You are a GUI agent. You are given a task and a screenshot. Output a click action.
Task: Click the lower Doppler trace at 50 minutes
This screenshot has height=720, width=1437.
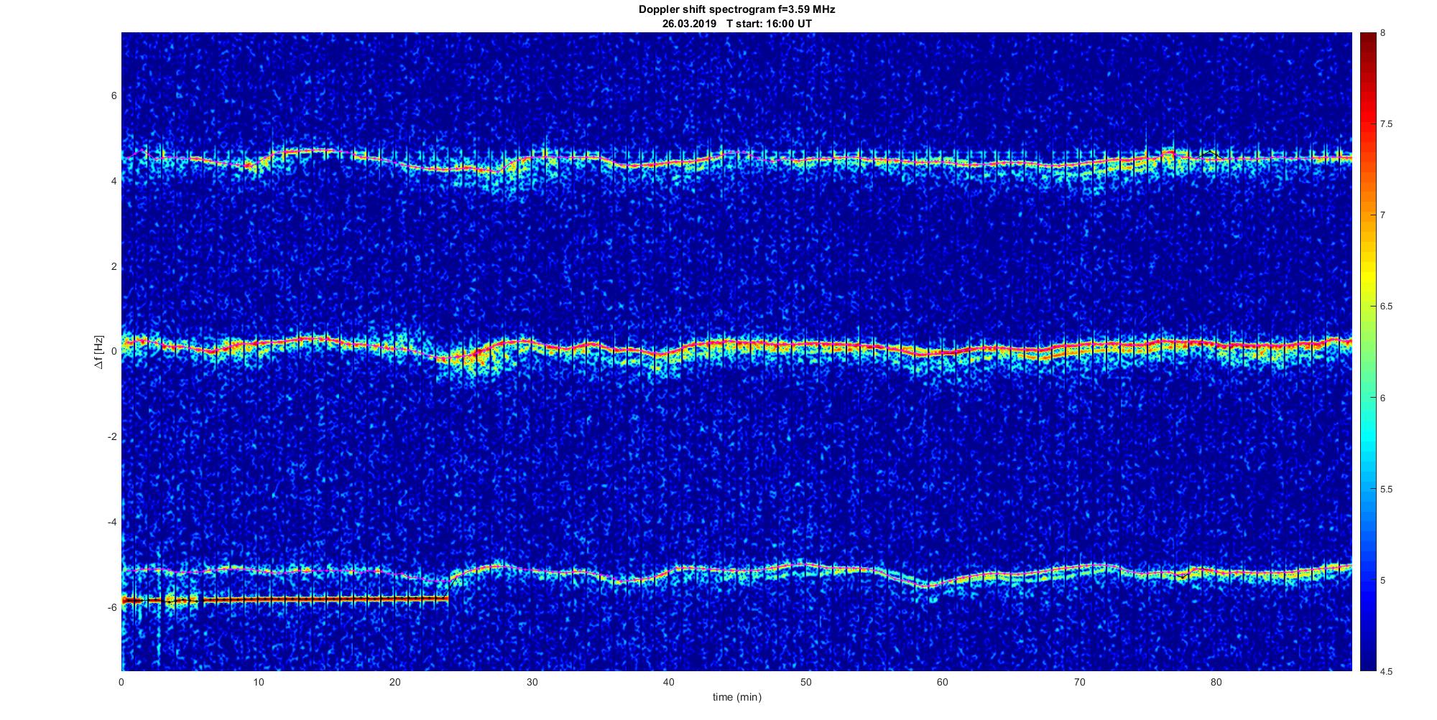pos(805,565)
